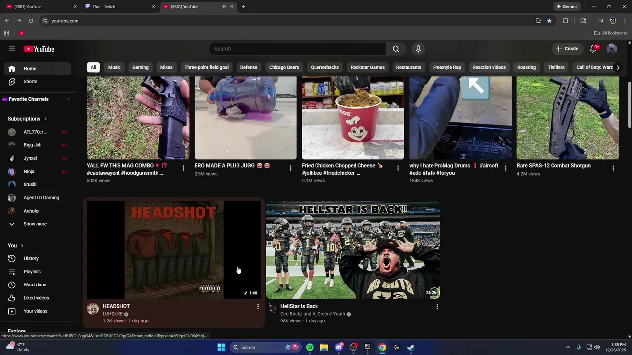Screen dimensions: 632x355
Task: Open the YouTube hamburger guide menu
Action: (12, 49)
